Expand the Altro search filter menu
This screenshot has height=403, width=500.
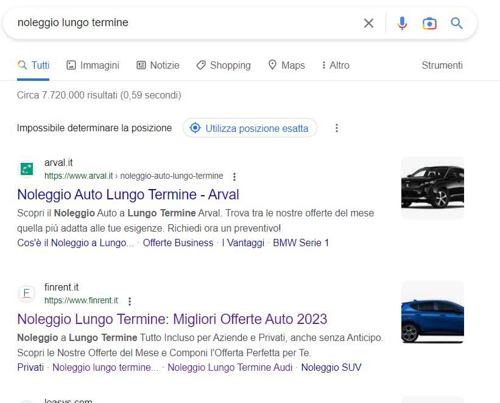[x=336, y=65]
